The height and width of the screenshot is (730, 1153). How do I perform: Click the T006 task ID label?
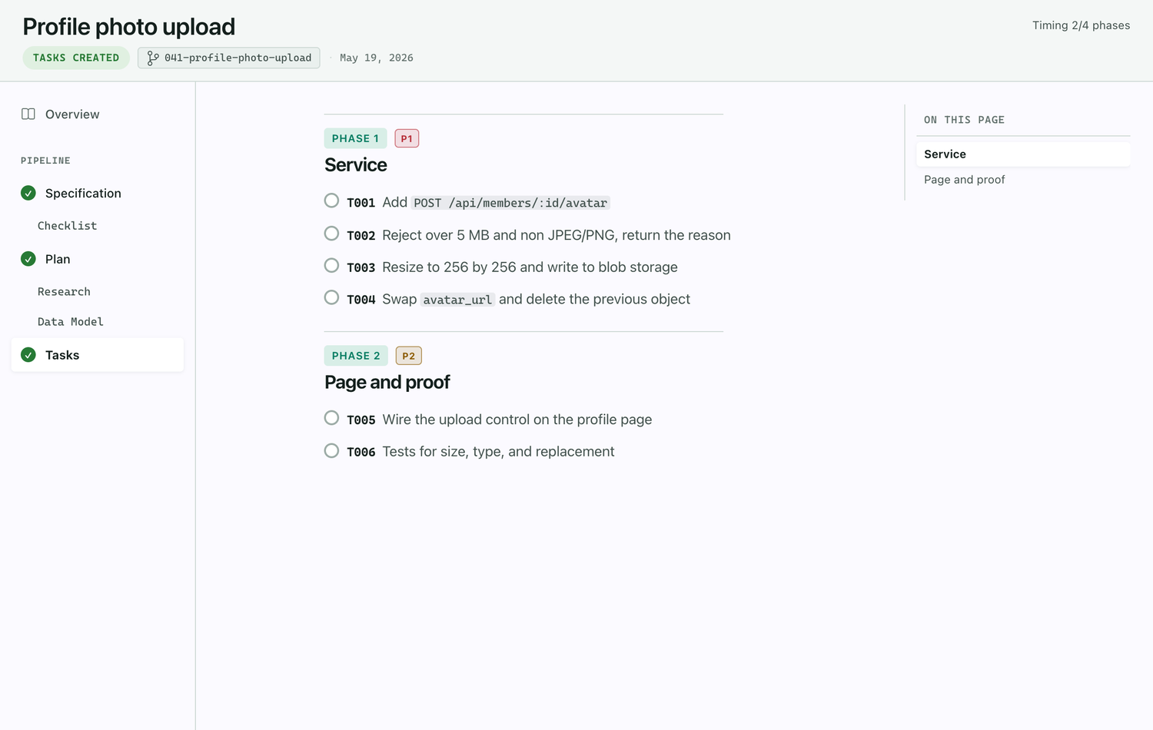pyautogui.click(x=361, y=452)
